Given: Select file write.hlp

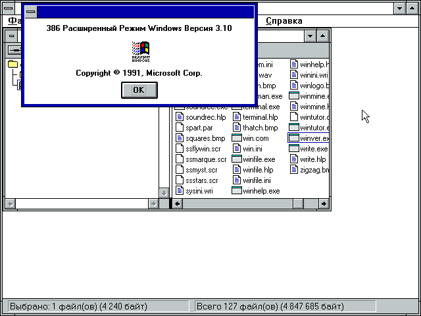Looking at the screenshot, I should click(308, 159).
